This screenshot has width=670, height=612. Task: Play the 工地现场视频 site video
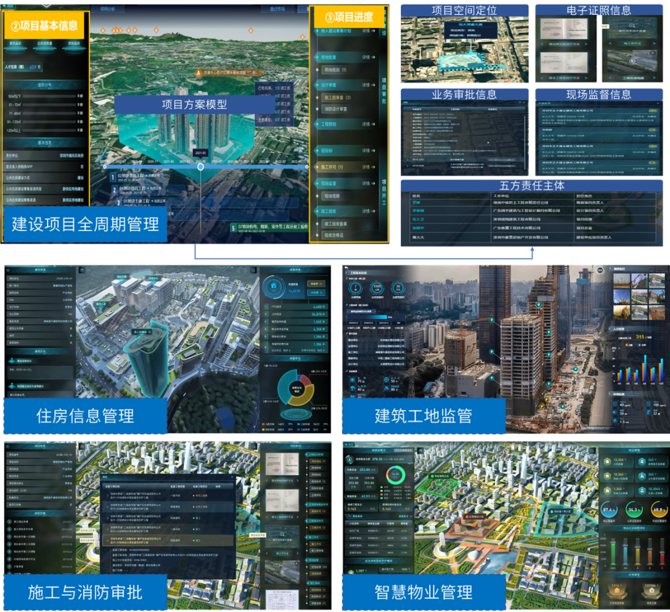tap(632, 61)
